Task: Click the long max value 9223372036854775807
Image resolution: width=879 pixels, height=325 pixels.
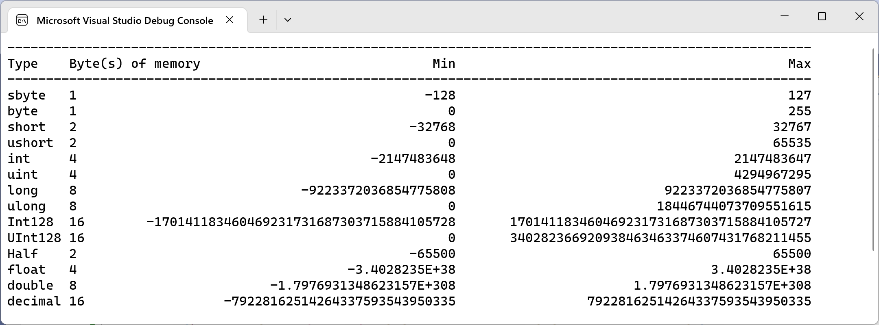Action: (738, 191)
